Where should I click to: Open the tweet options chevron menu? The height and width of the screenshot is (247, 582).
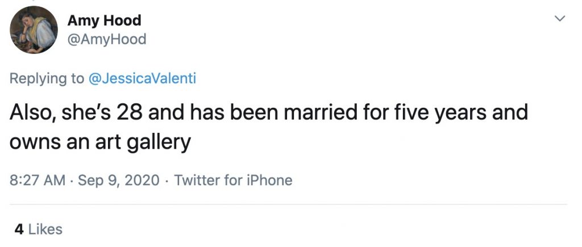click(560, 19)
